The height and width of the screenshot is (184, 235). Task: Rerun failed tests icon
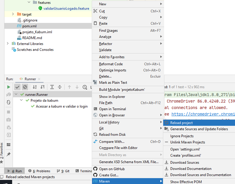point(9,95)
